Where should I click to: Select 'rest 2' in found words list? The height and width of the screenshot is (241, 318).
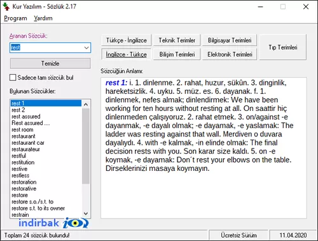[x=46, y=110]
